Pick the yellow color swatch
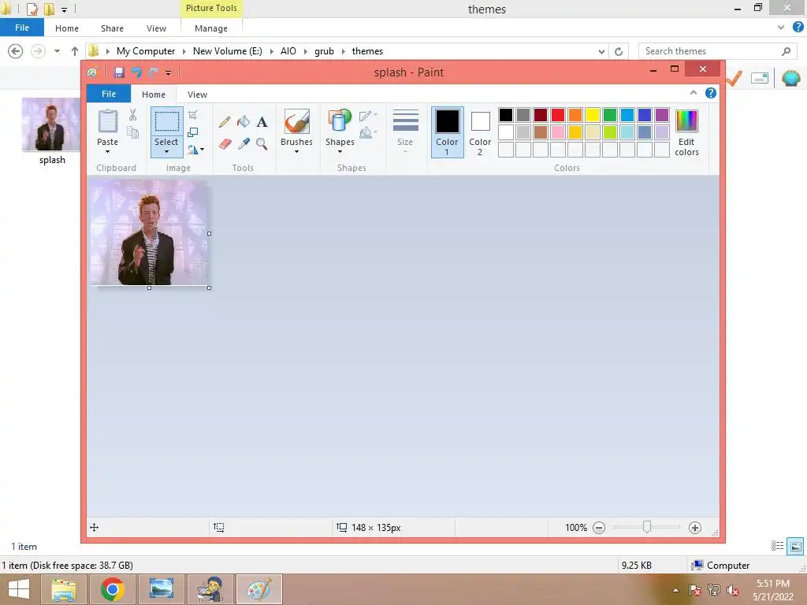Screen dimensions: 807x605 coord(593,115)
